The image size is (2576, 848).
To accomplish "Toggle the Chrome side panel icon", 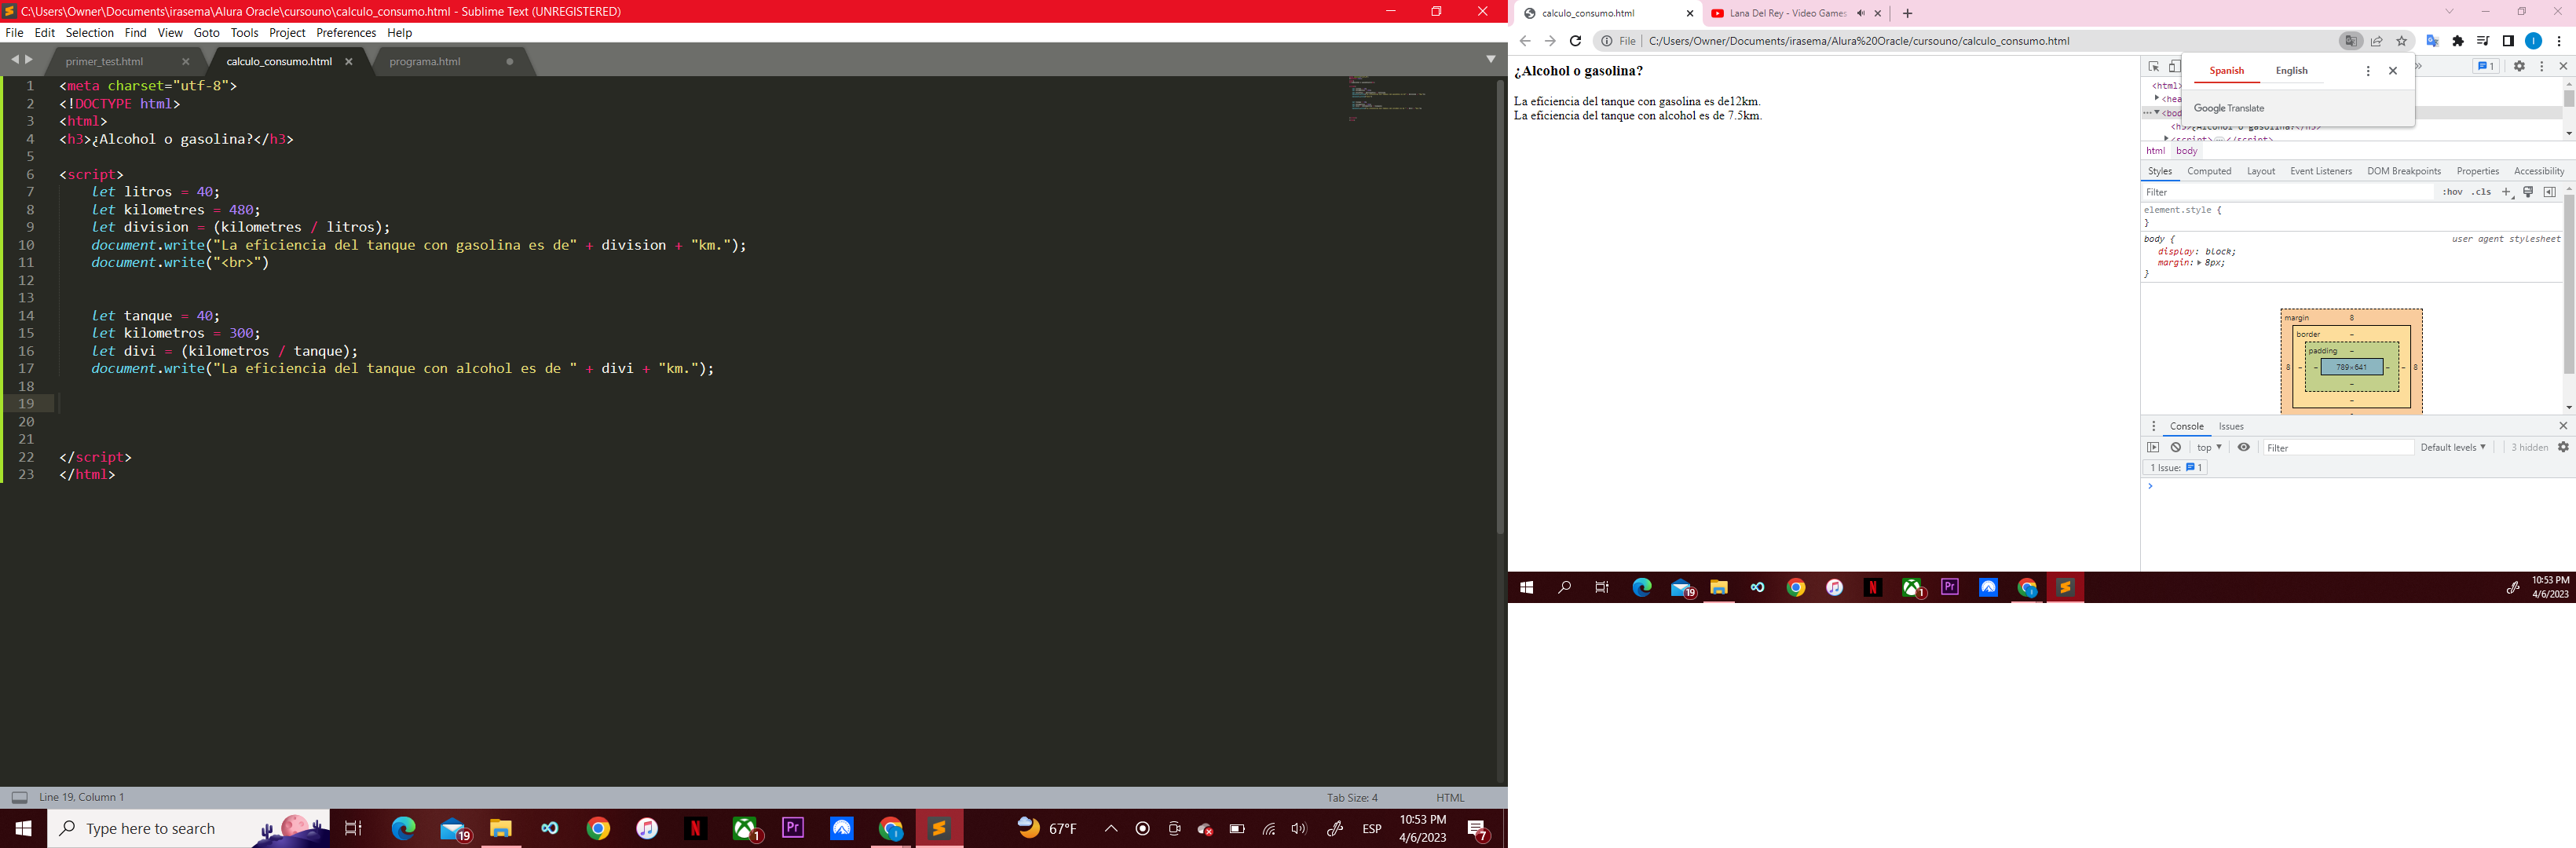I will coord(2508,41).
